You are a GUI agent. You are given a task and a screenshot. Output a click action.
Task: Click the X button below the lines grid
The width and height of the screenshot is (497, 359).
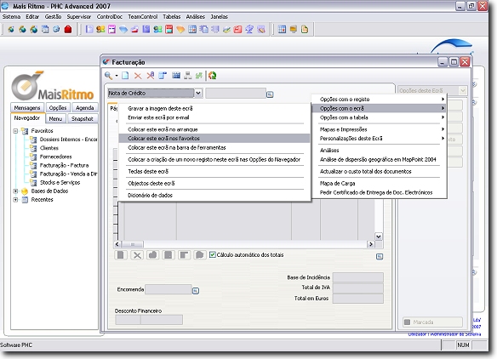click(137, 255)
